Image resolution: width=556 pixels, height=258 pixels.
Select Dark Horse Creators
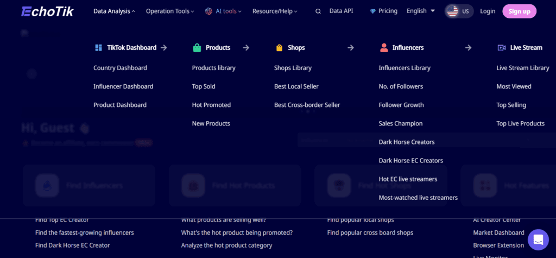[x=407, y=142]
